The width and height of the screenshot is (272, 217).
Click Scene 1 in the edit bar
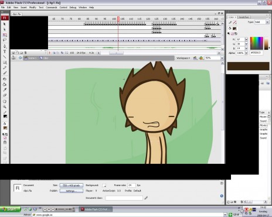point(30,58)
